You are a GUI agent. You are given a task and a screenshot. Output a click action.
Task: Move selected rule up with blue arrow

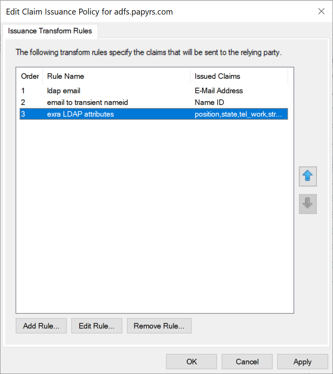point(308,176)
